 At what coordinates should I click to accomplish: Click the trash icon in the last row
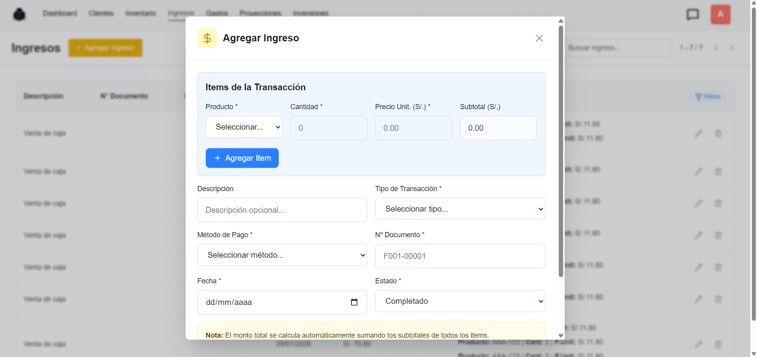(718, 344)
